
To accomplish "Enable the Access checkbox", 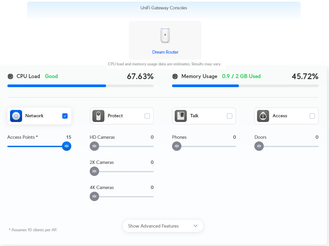I will click(x=312, y=116).
